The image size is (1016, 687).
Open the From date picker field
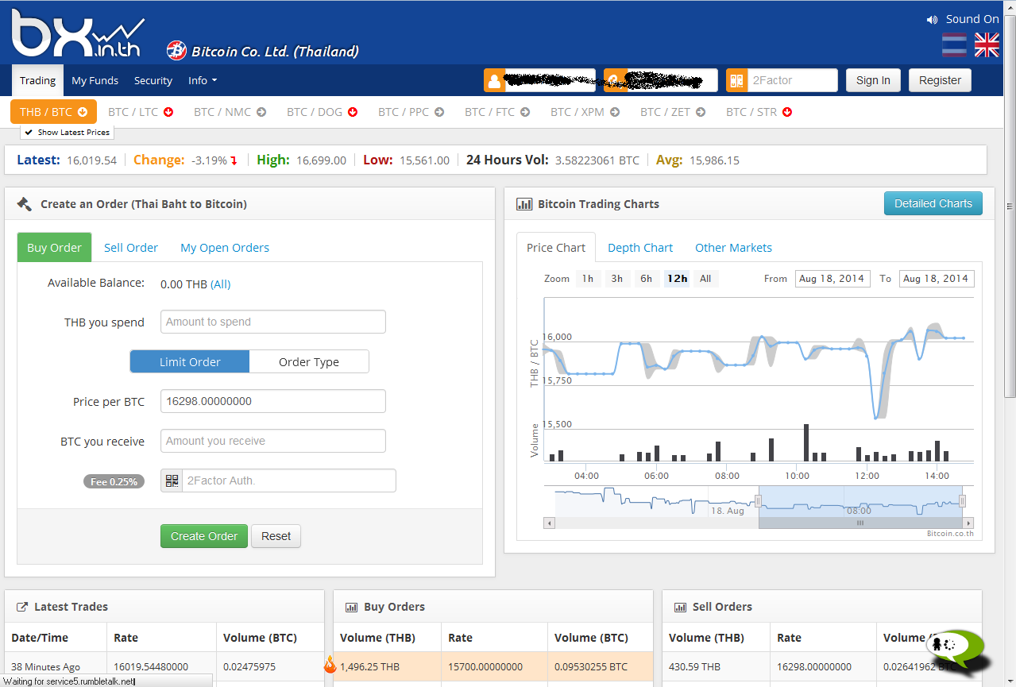[832, 279]
